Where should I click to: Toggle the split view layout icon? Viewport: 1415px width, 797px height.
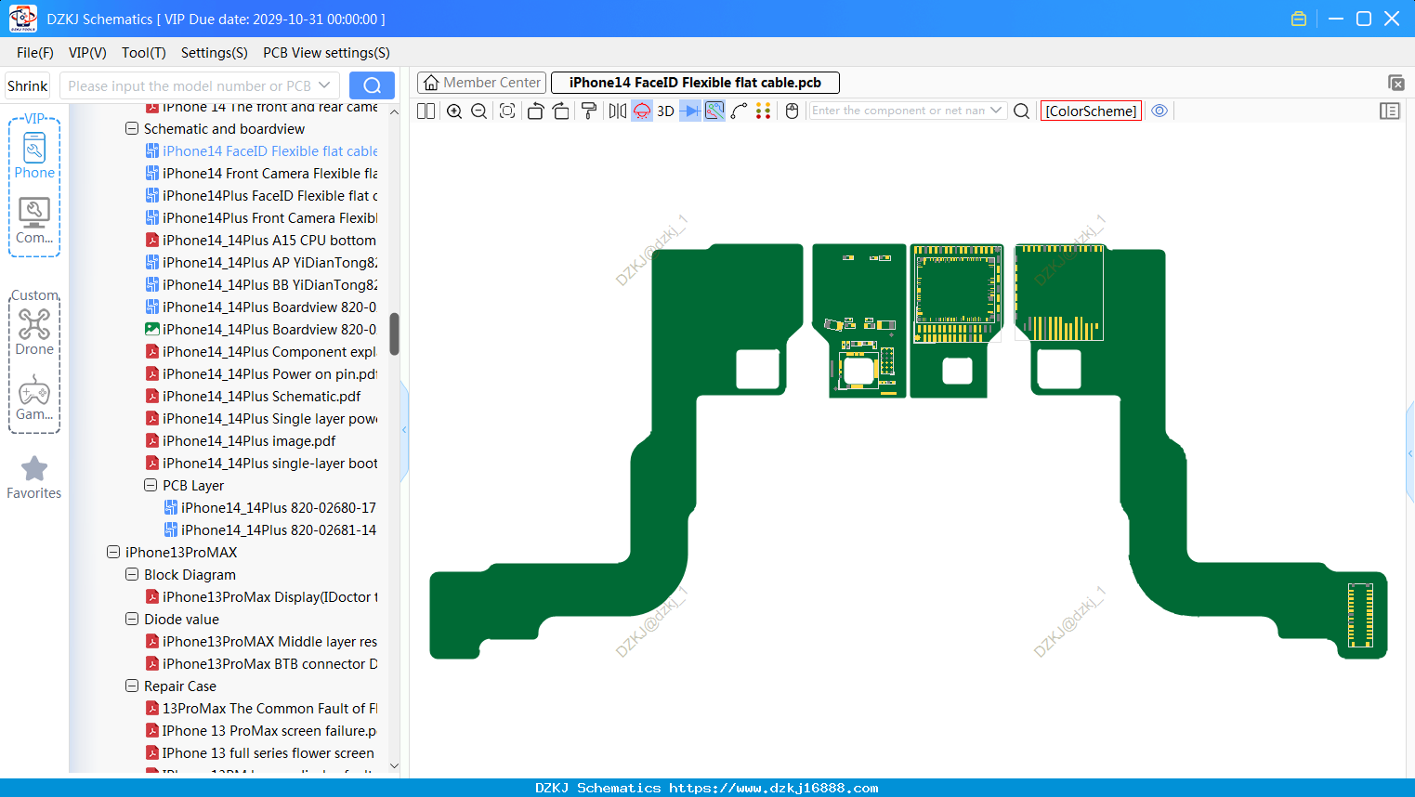pyautogui.click(x=426, y=111)
